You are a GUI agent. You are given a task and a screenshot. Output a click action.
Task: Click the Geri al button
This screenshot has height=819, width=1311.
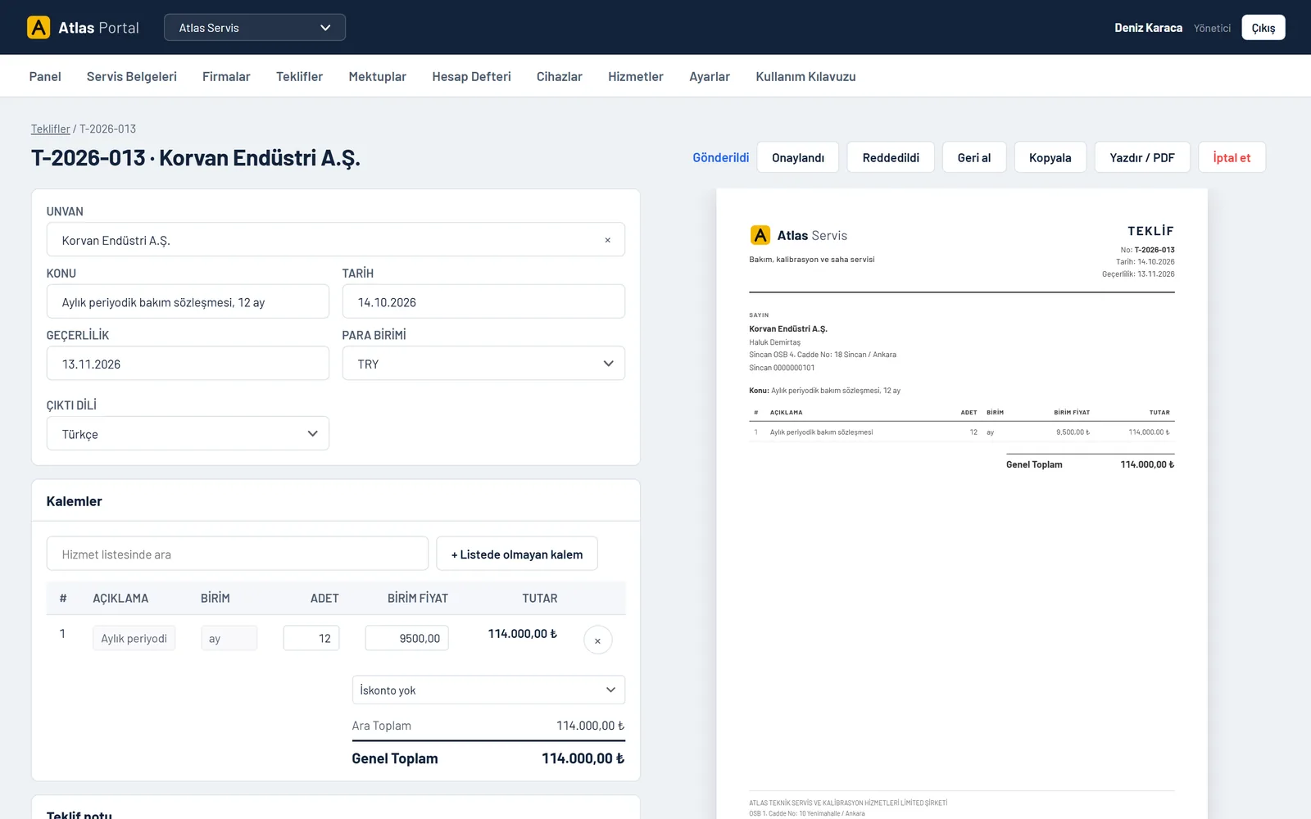pos(974,157)
